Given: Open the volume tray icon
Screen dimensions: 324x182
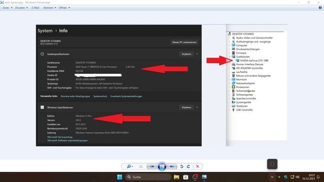Looking at the screenshot, I should pyautogui.click(x=298, y=177).
